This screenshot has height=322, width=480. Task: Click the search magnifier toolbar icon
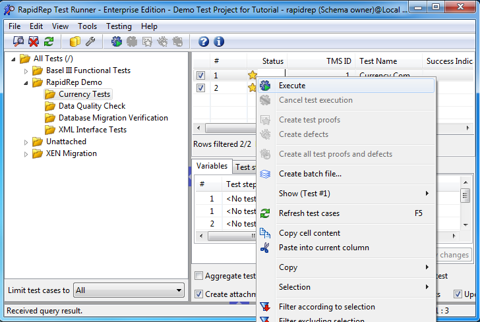[18, 41]
